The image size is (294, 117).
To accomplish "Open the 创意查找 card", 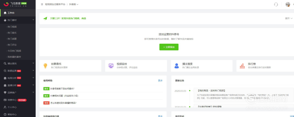I will [70, 66].
